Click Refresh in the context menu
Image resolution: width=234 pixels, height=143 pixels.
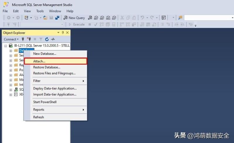click(56, 117)
